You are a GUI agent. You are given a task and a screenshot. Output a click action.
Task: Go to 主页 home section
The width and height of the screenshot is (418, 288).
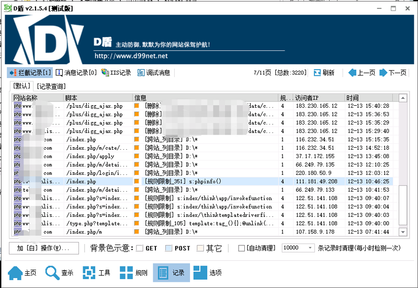22,272
